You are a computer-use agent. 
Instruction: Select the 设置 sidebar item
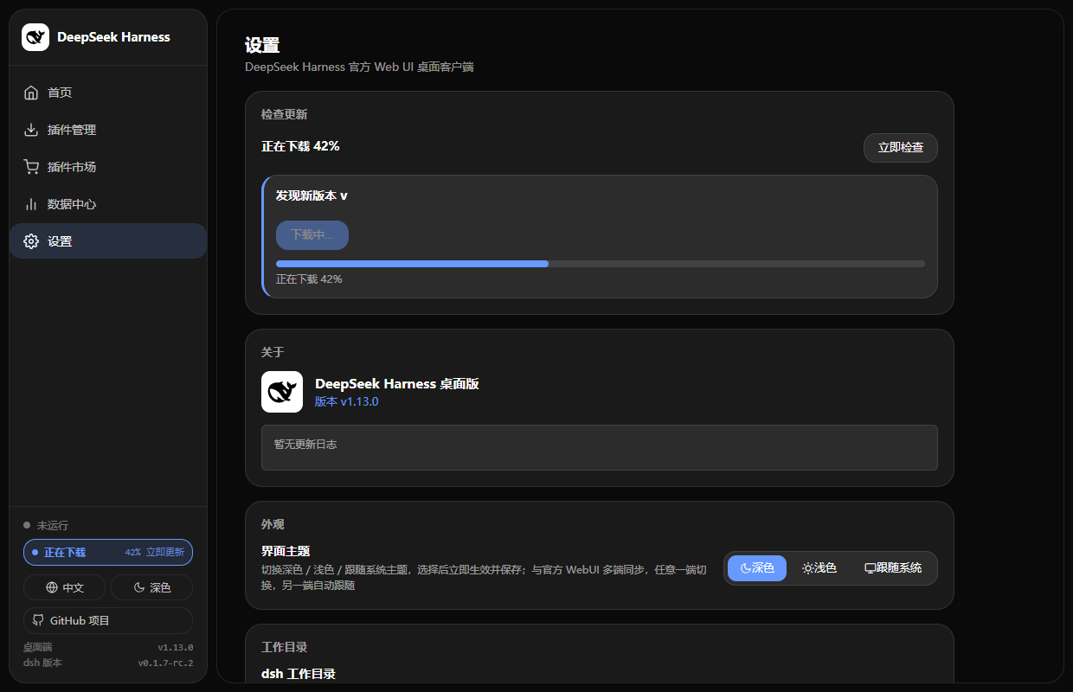click(x=108, y=241)
